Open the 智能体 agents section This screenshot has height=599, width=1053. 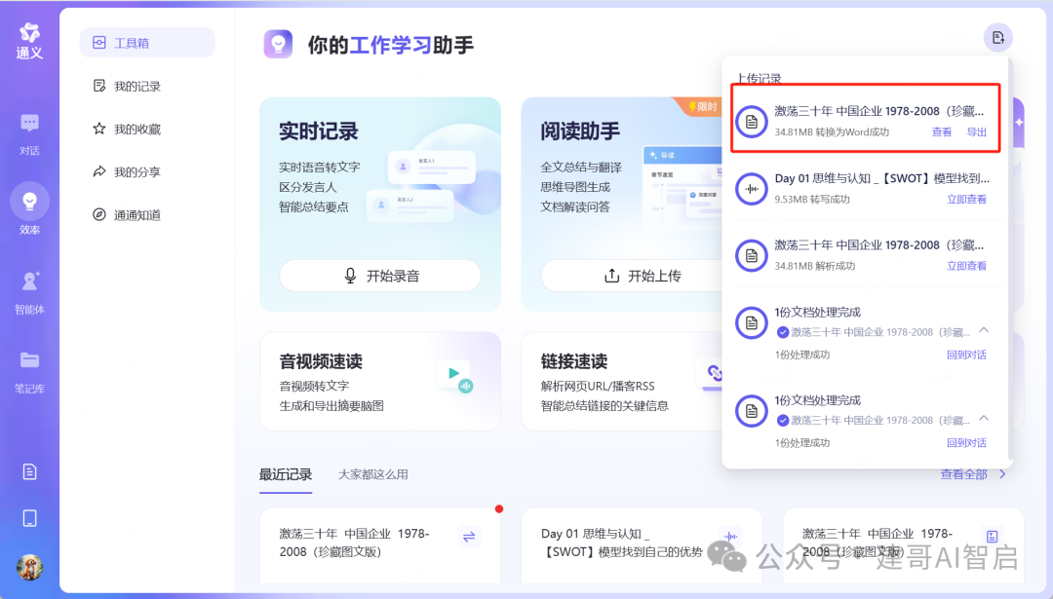[27, 287]
